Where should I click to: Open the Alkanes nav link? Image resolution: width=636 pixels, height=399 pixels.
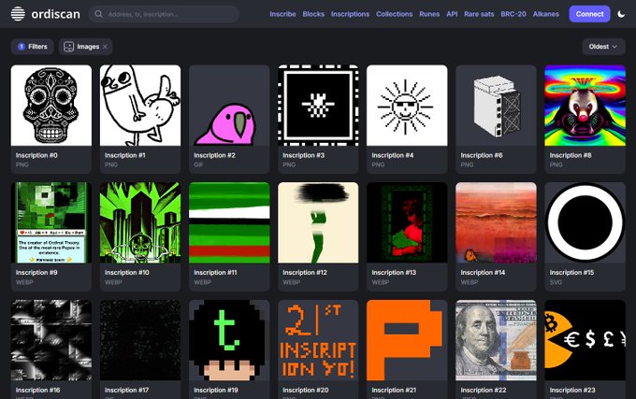pos(546,14)
